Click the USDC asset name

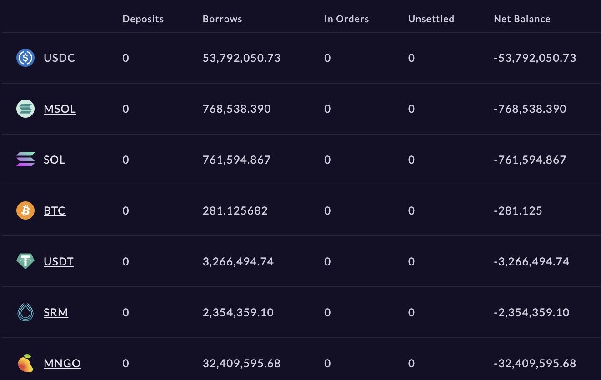point(60,58)
